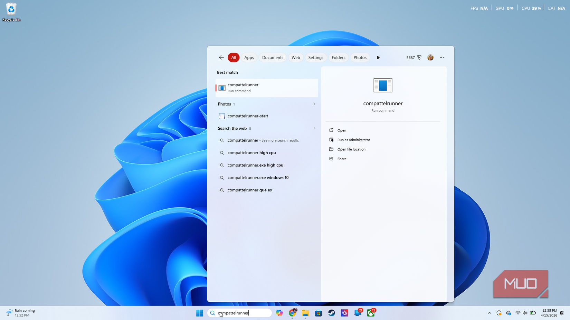
Task: Open the cloud tray icon
Action: tap(509, 313)
